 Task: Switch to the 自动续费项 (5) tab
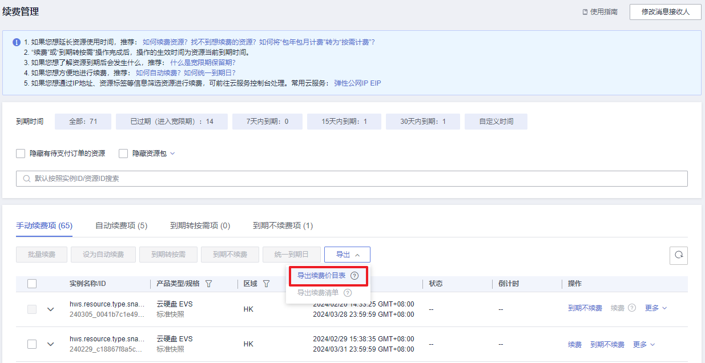point(121,225)
